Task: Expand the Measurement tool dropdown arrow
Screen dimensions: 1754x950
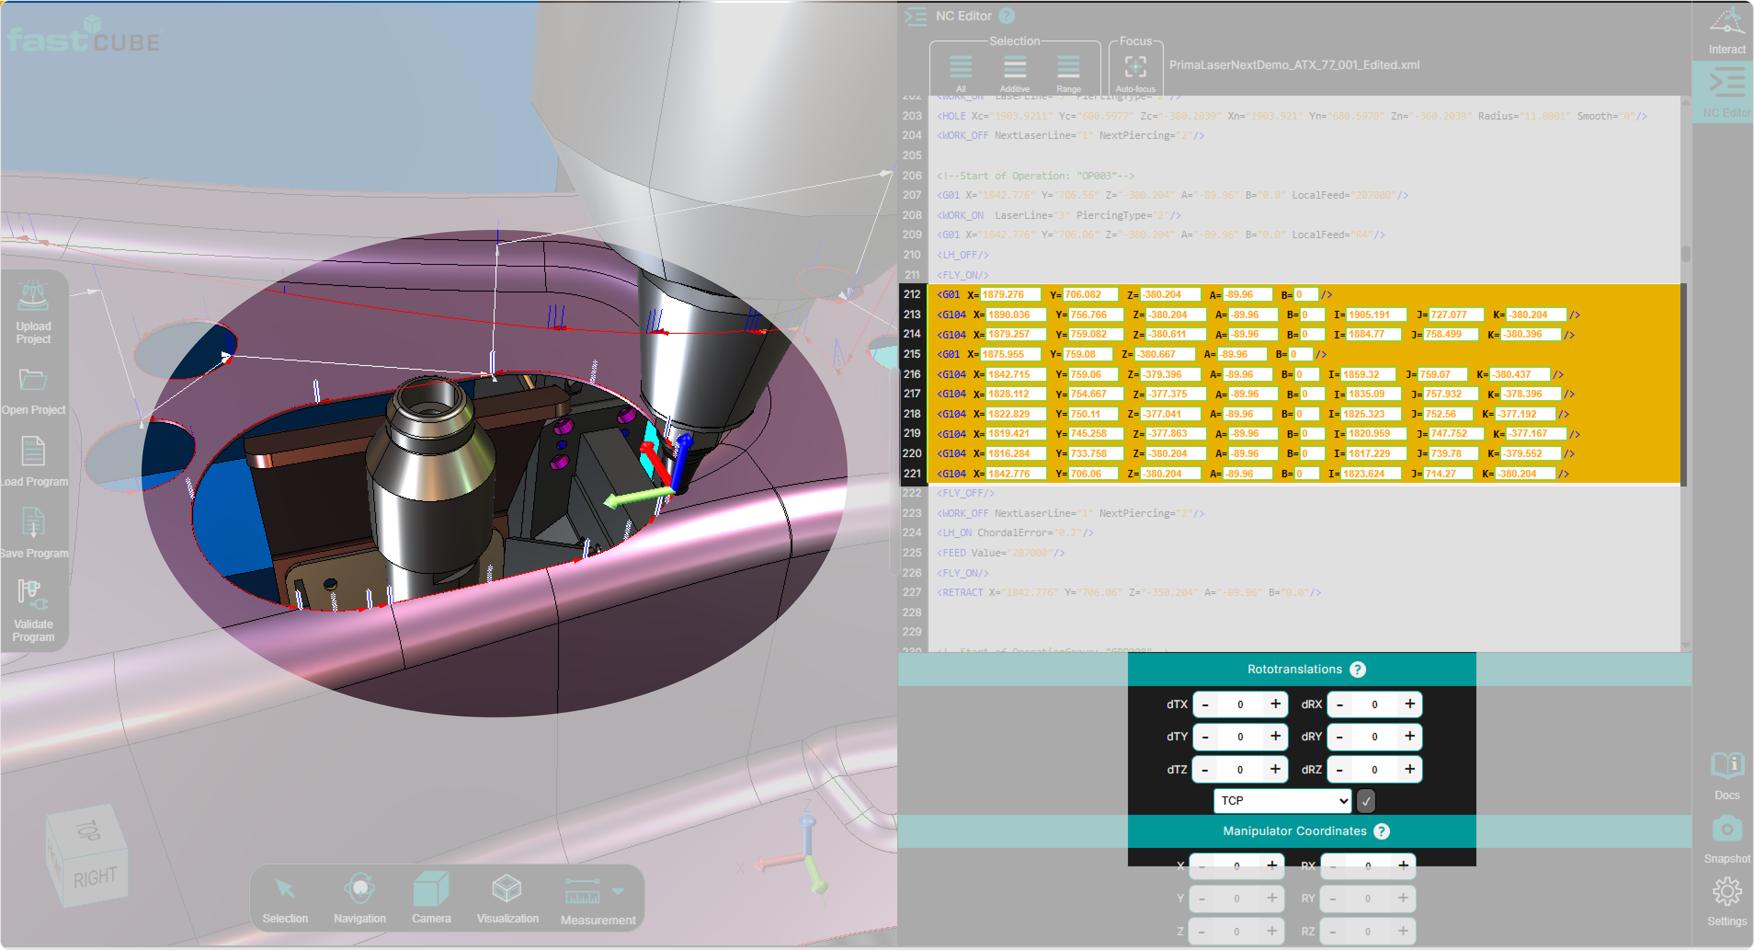Action: pyautogui.click(x=618, y=891)
